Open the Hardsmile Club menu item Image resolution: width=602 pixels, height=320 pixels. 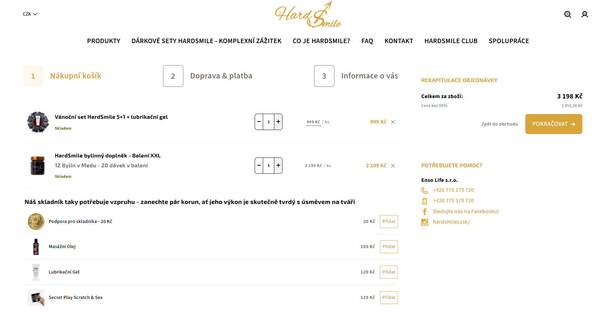[x=451, y=41]
